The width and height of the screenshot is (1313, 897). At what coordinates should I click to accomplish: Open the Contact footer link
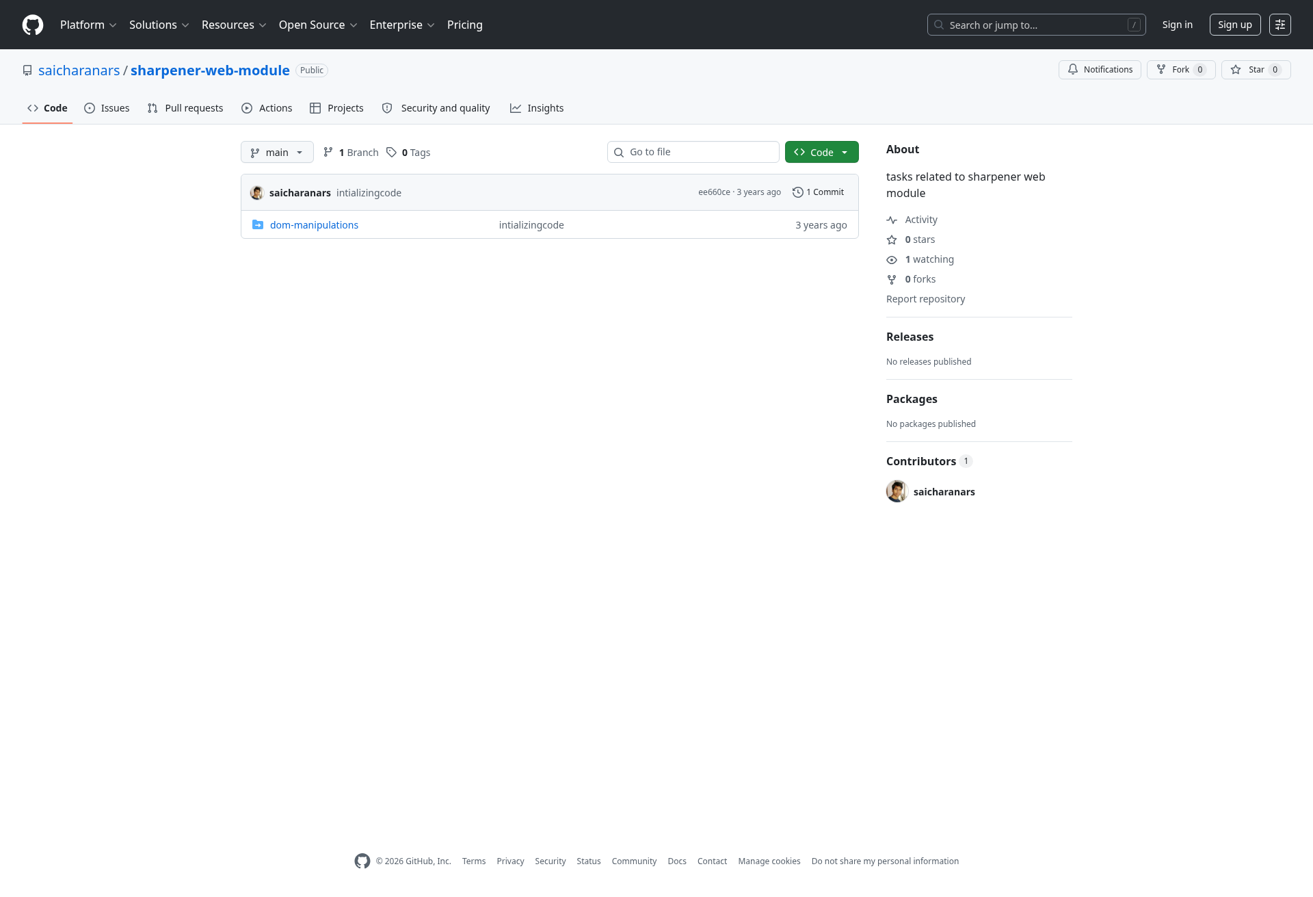pos(713,861)
